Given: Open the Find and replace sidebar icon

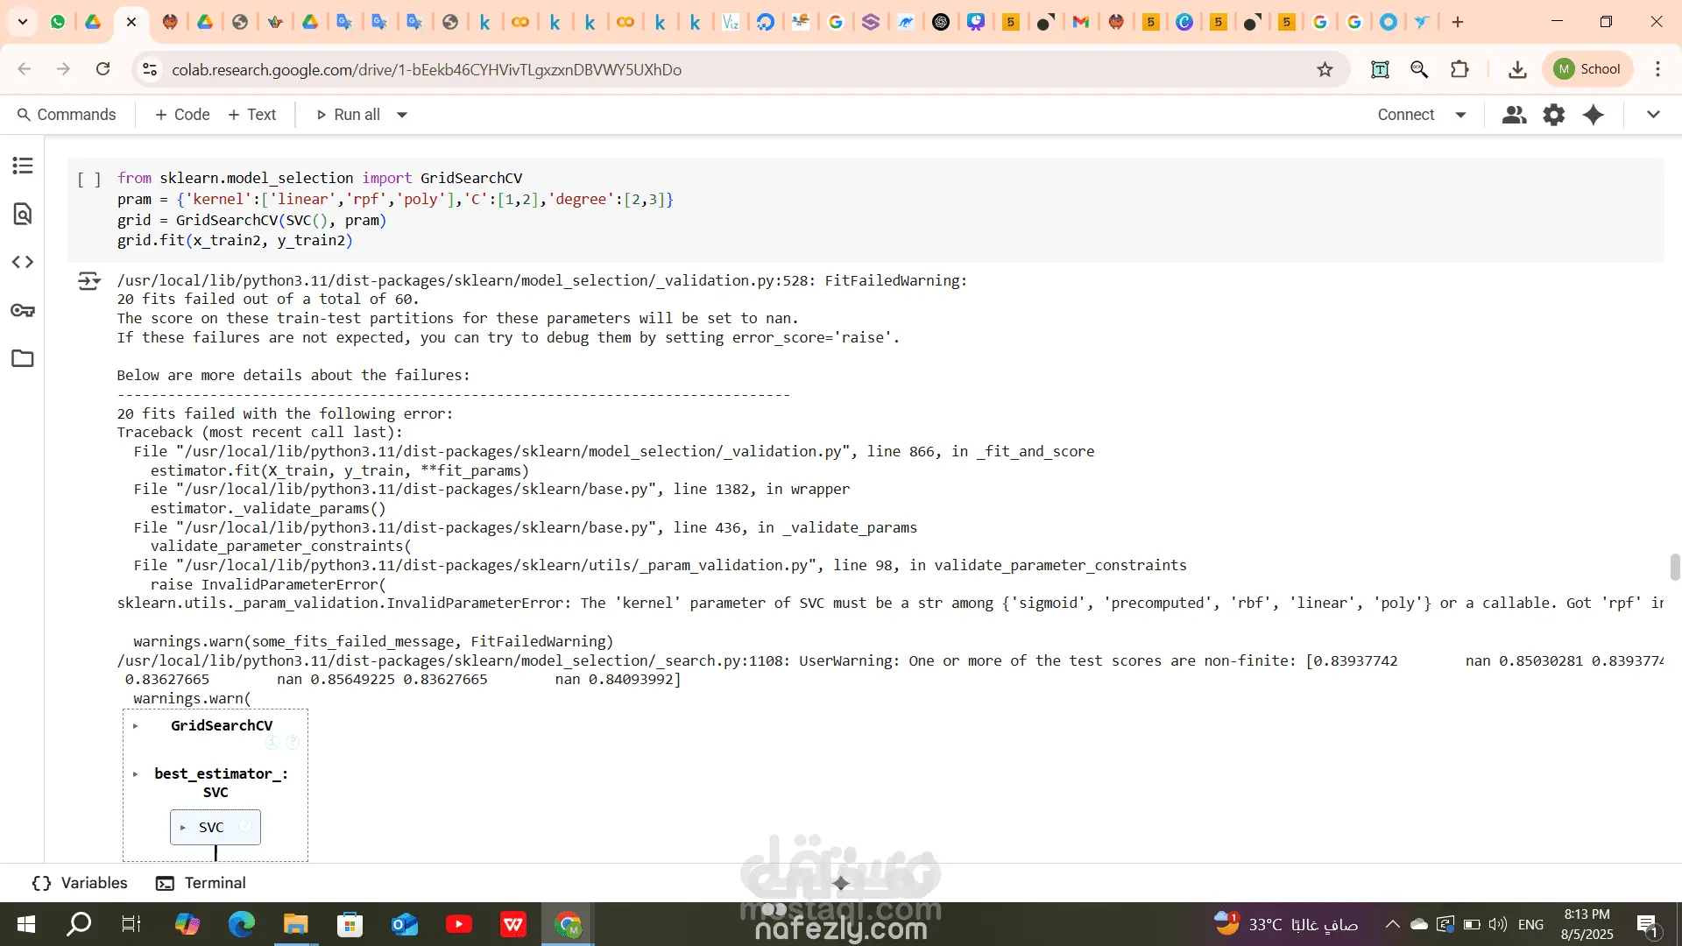Looking at the screenshot, I should 23,214.
